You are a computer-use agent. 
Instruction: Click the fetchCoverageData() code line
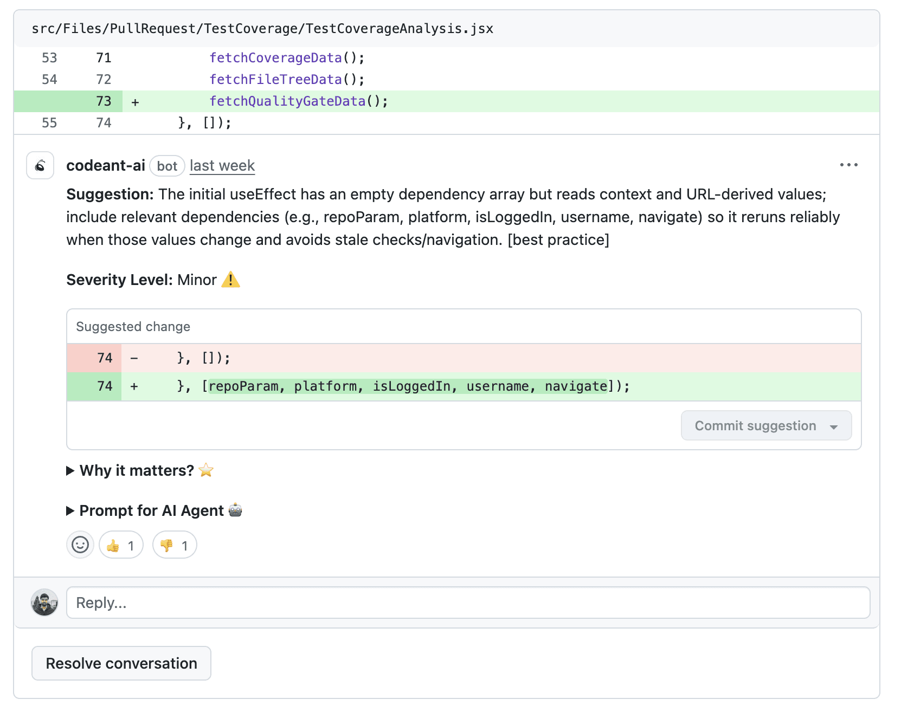287,58
